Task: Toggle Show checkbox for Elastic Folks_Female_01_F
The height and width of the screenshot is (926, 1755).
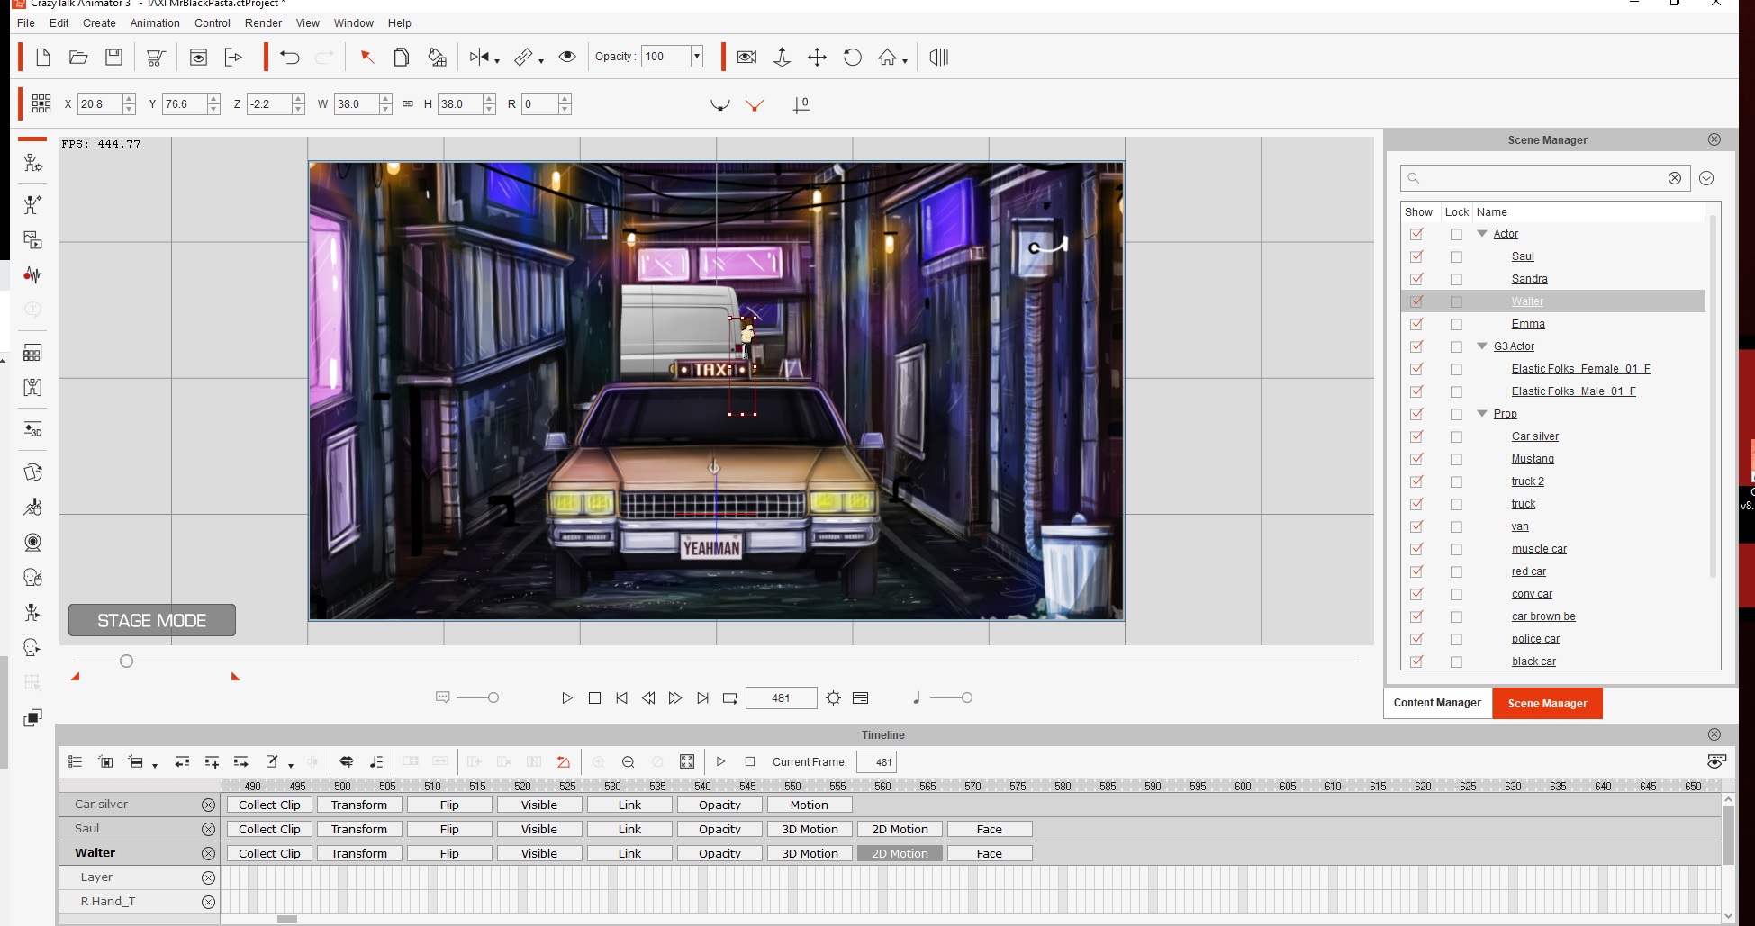Action: (1416, 369)
